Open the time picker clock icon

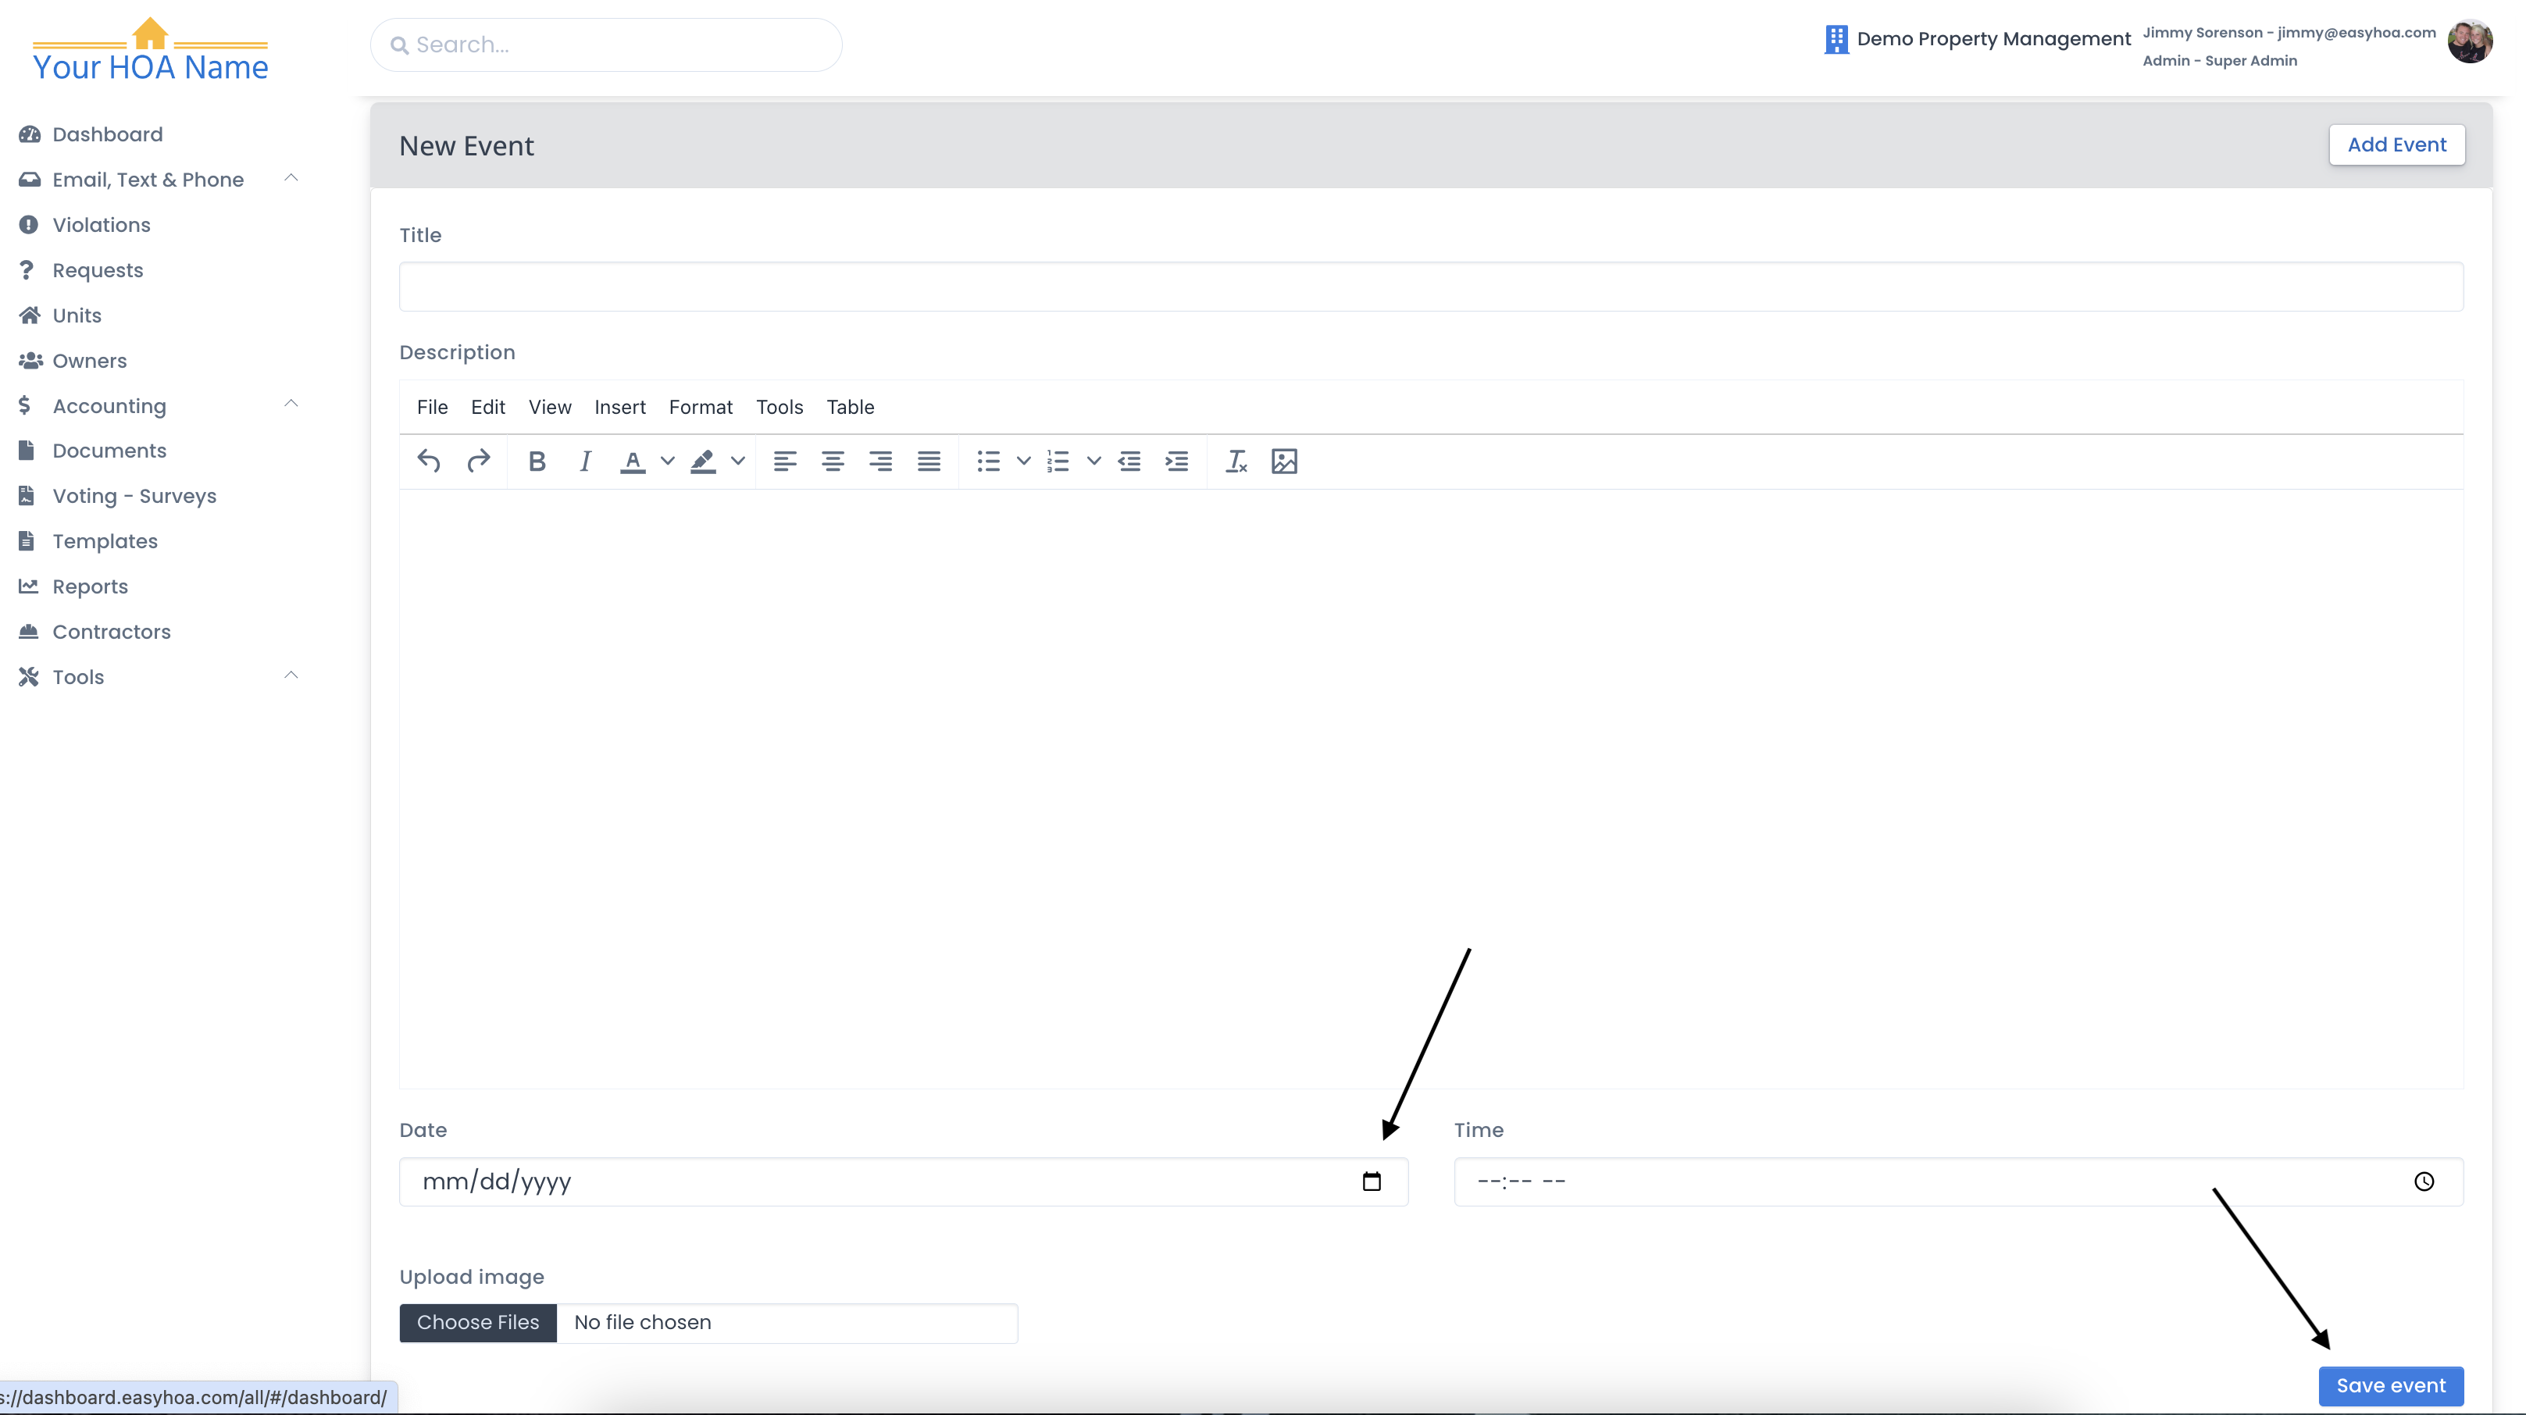click(x=2424, y=1182)
